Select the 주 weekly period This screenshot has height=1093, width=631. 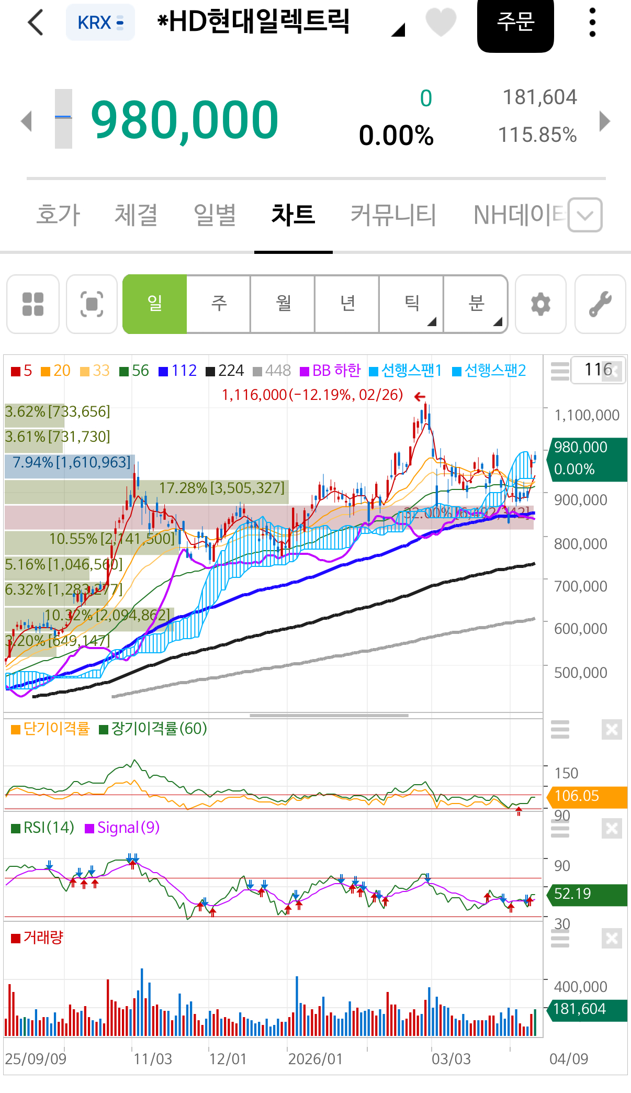point(219,304)
